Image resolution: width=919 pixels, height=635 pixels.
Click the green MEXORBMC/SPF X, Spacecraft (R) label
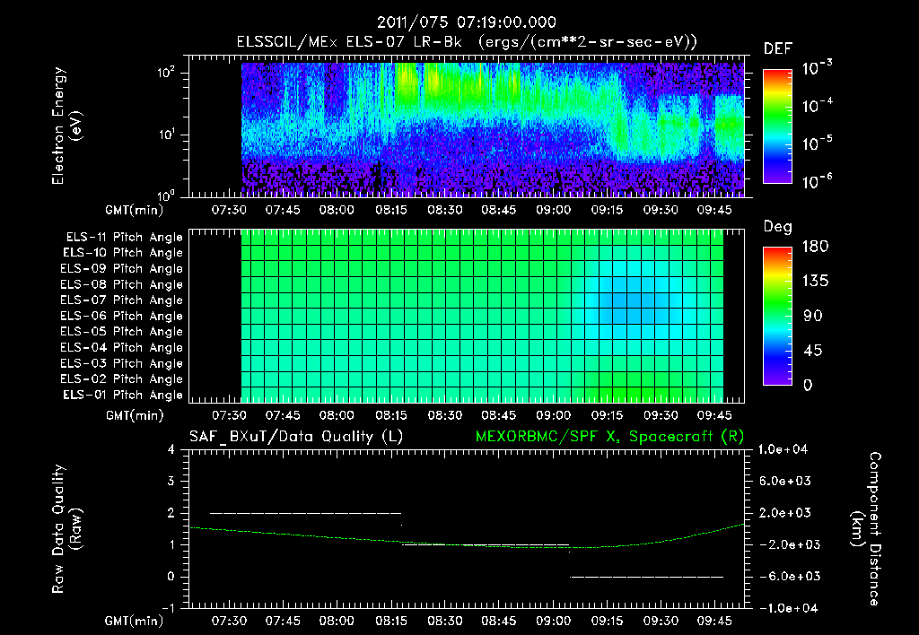click(x=609, y=437)
